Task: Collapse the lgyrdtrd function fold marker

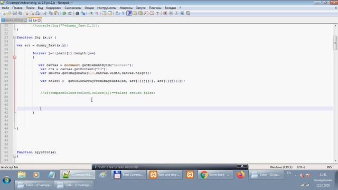Action: pos(15,156)
